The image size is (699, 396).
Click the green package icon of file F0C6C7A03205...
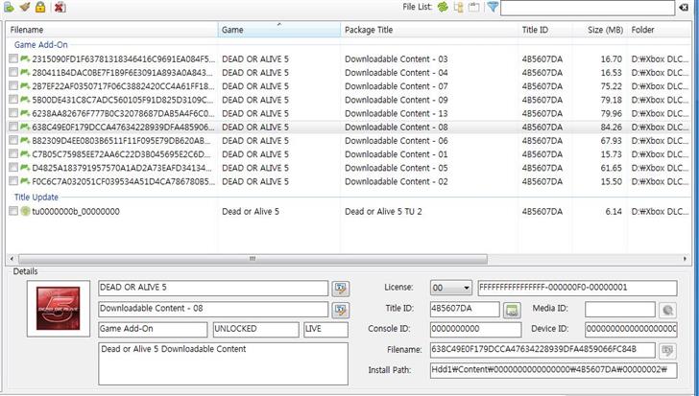[x=25, y=181]
